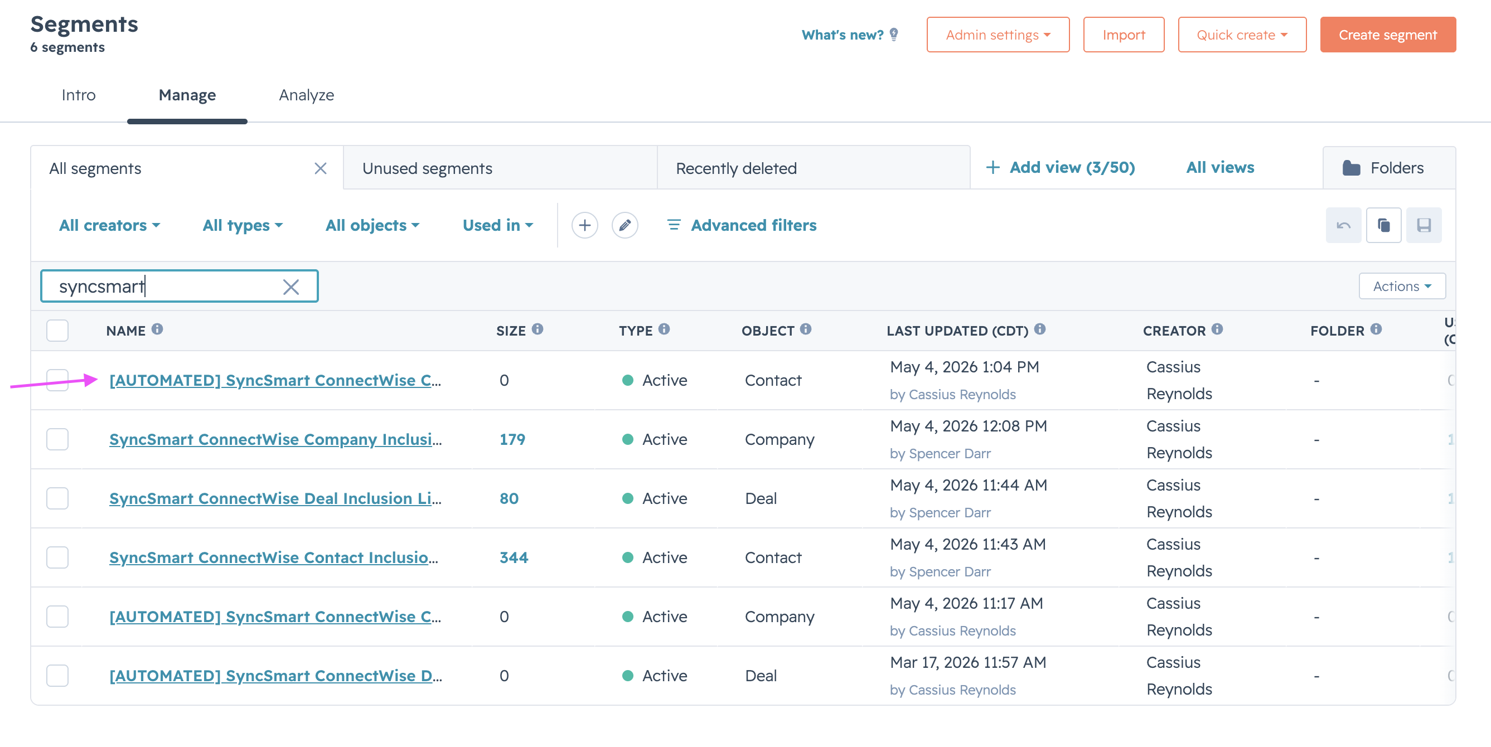Open the SyncSmart ConnectWise Company Inclusion segment

click(x=275, y=439)
